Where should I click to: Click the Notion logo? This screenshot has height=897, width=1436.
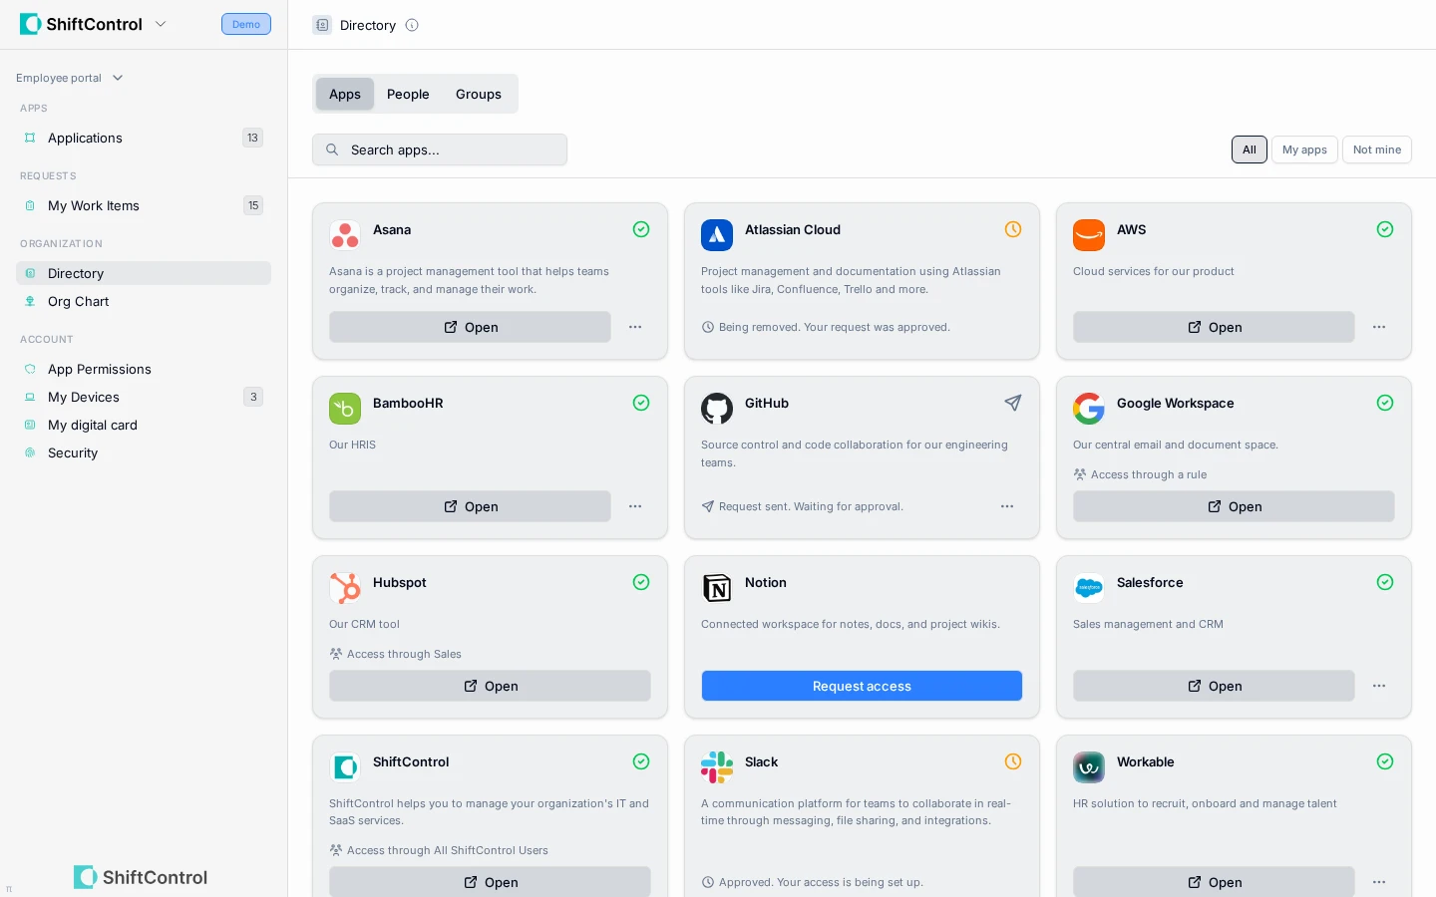click(717, 588)
